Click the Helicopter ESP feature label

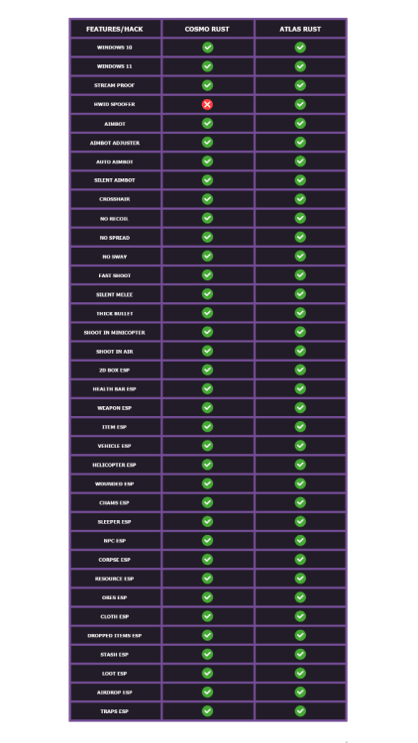[115, 466]
